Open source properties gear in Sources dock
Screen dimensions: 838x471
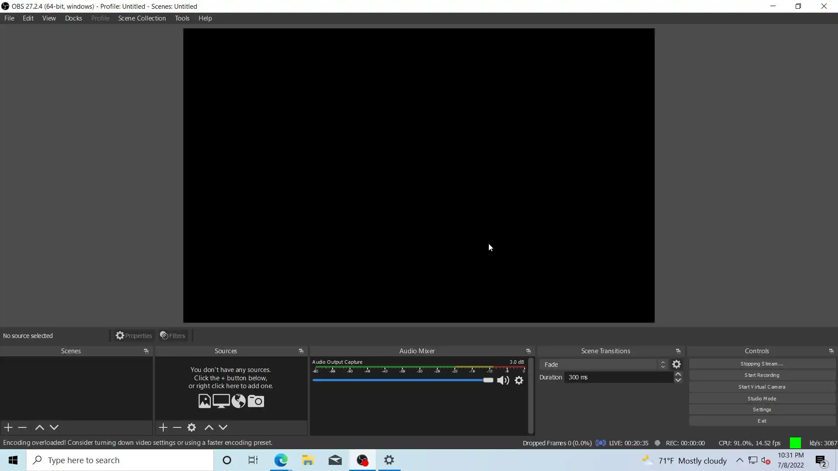192,427
